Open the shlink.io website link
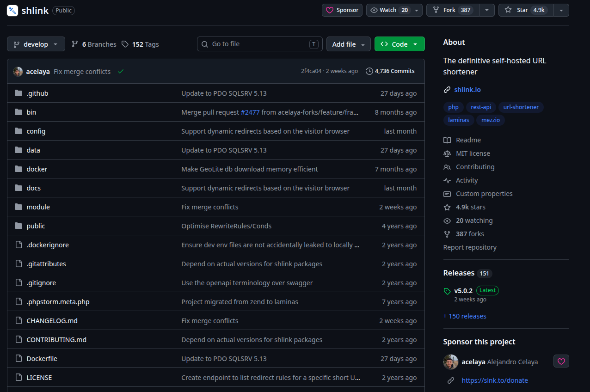The height and width of the screenshot is (392, 590). point(467,90)
